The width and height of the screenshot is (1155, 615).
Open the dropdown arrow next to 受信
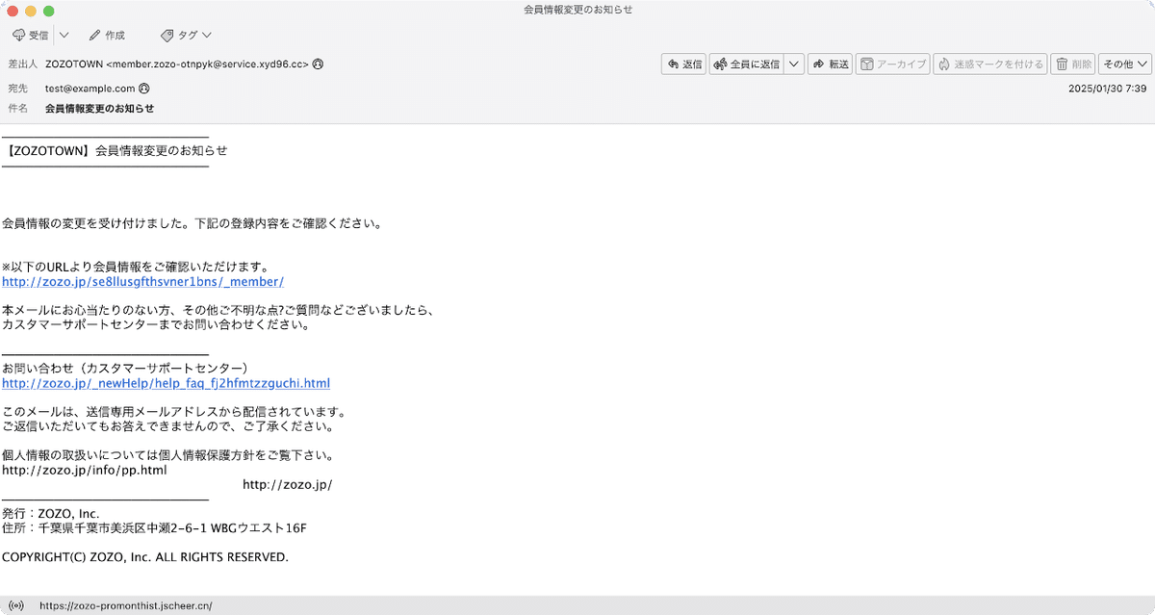point(64,36)
